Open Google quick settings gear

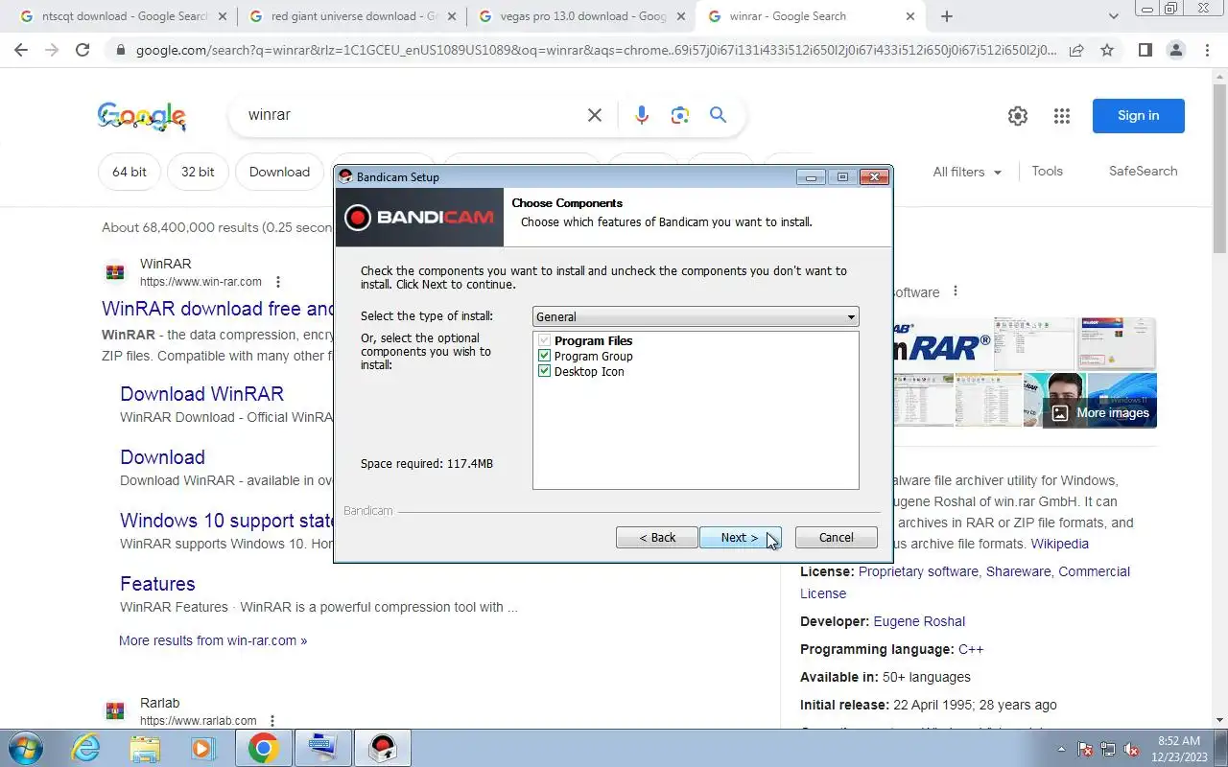[x=1018, y=116]
